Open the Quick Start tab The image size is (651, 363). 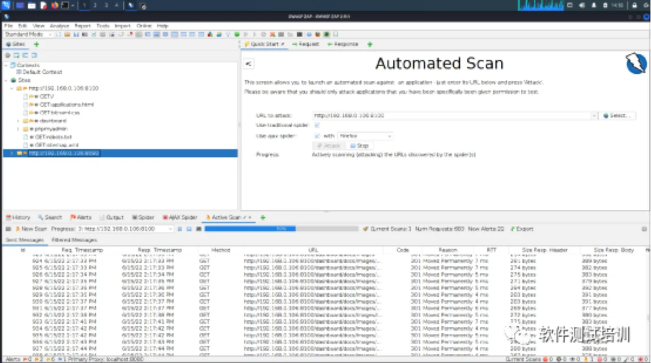tap(264, 44)
